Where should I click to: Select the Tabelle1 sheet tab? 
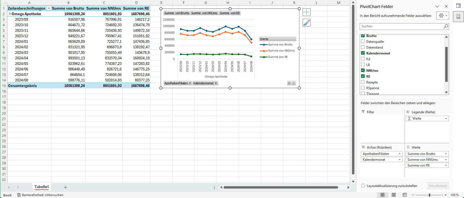pos(42,187)
